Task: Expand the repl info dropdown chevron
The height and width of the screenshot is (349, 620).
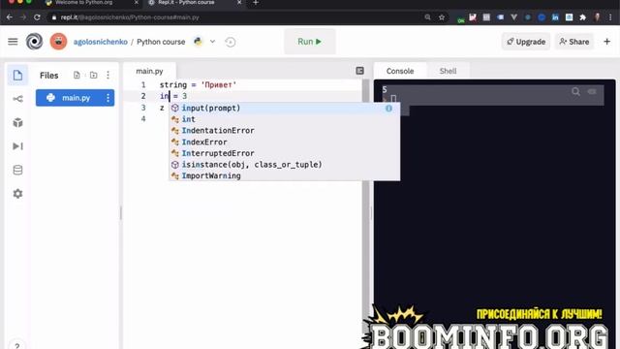Action: tap(212, 41)
